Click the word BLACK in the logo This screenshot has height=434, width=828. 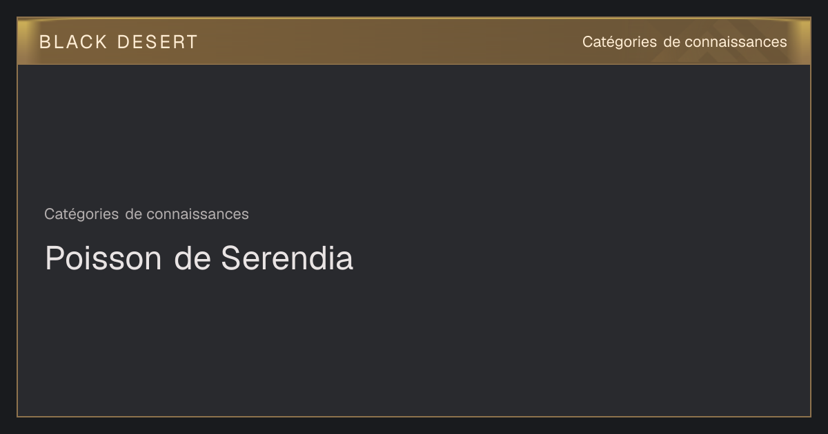73,42
